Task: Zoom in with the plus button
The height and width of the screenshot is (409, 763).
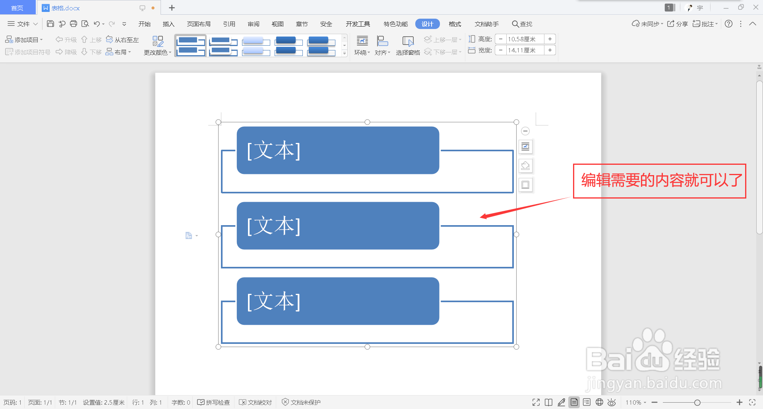Action: click(740, 402)
